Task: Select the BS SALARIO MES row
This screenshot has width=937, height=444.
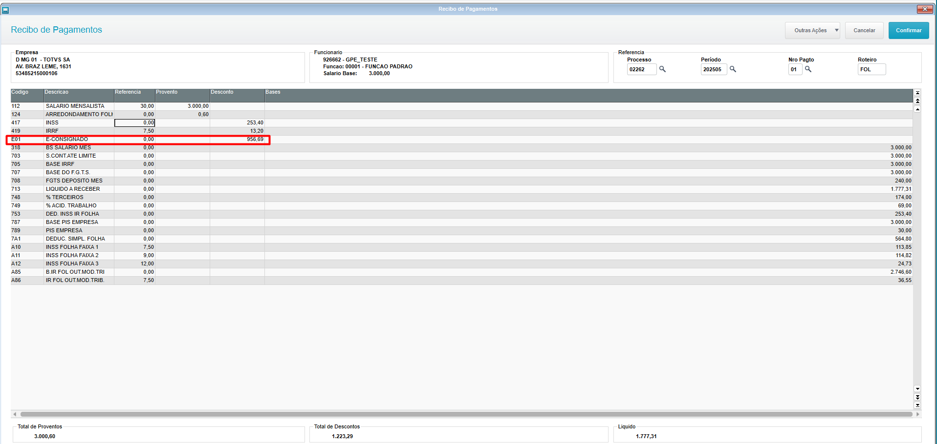Action: click(461, 147)
